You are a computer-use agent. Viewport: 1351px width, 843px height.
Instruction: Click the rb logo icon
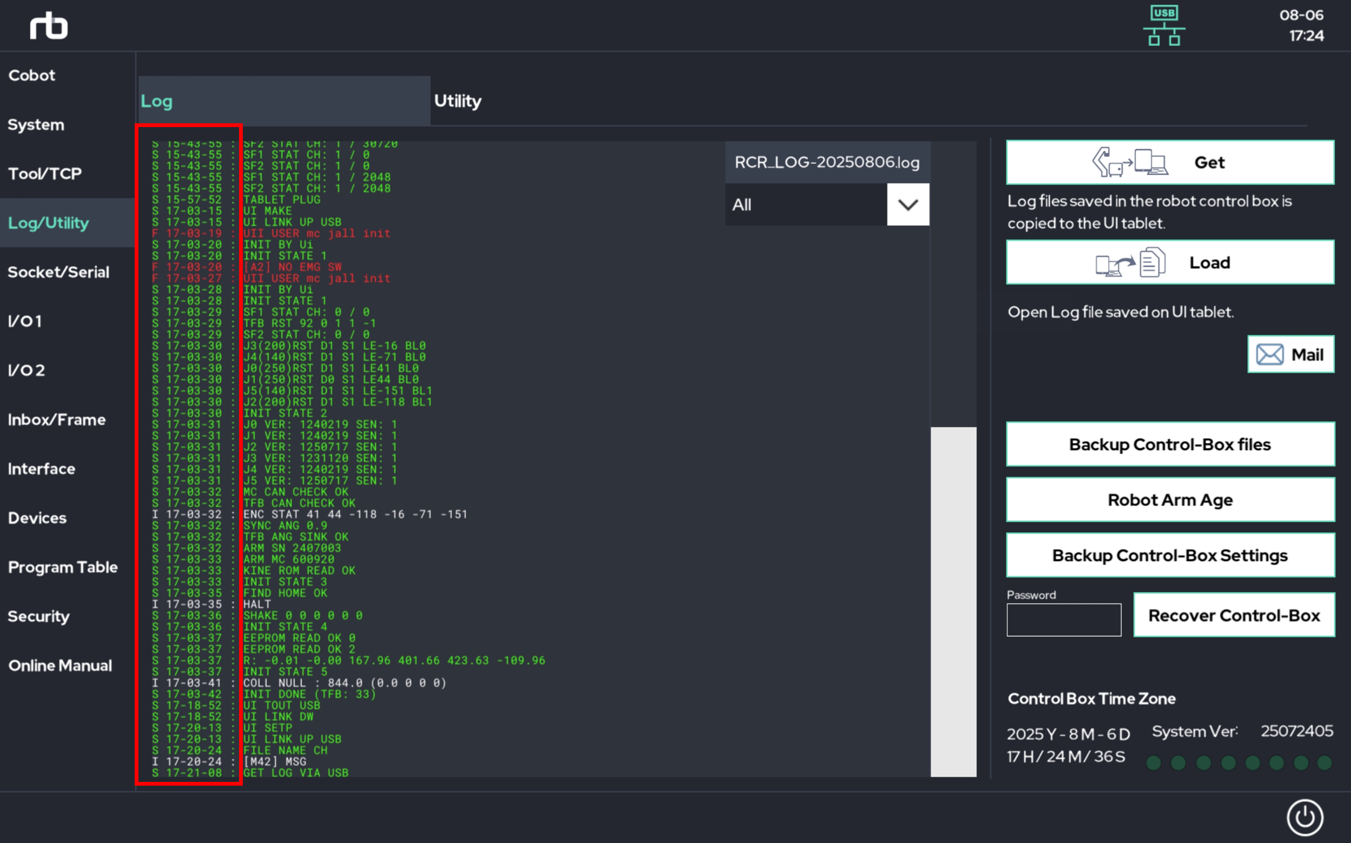tap(49, 25)
